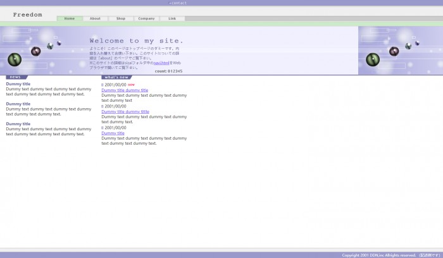Open 'Dummy title dummy tiitle' second entry link
The width and height of the screenshot is (443, 258).
pos(125,111)
